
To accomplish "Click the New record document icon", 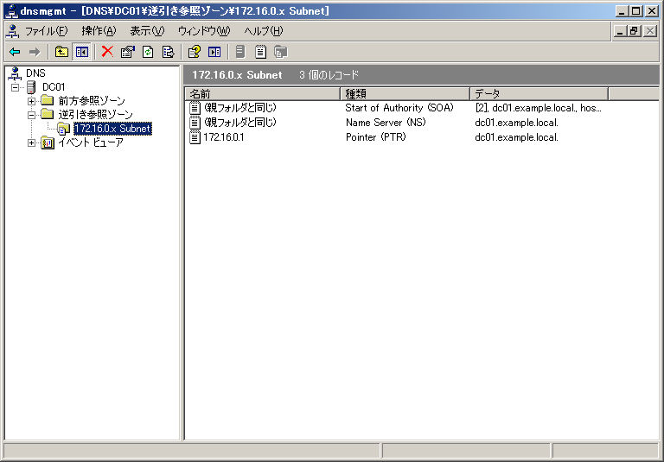I will (x=260, y=52).
